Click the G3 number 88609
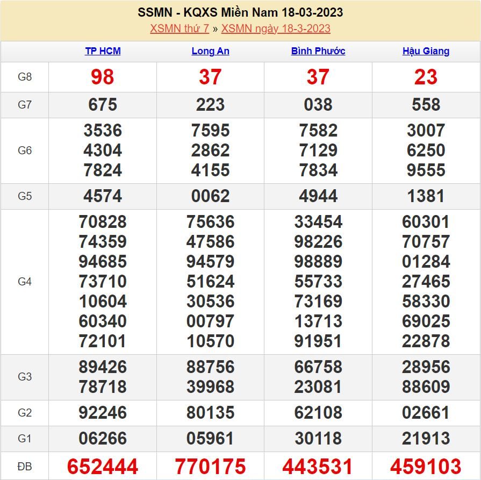The height and width of the screenshot is (480, 481). click(x=426, y=386)
